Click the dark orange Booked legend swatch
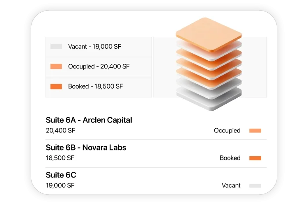This screenshot has height=205, width=308. point(56,87)
